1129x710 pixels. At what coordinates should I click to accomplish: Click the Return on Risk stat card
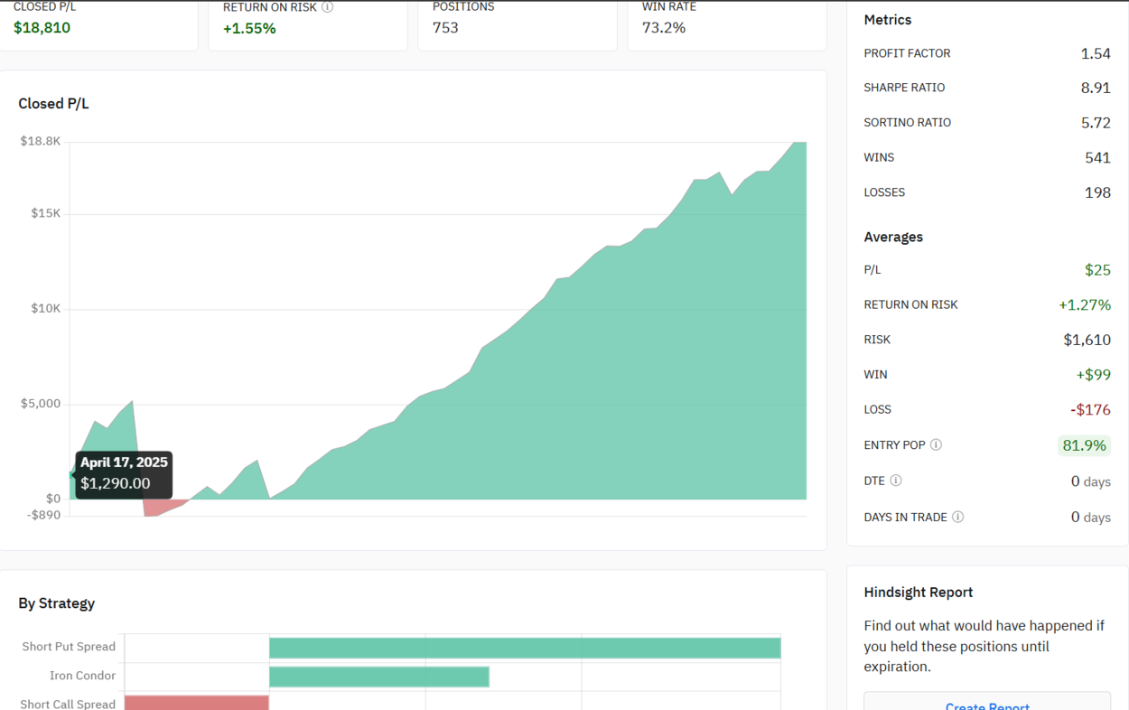click(x=307, y=23)
